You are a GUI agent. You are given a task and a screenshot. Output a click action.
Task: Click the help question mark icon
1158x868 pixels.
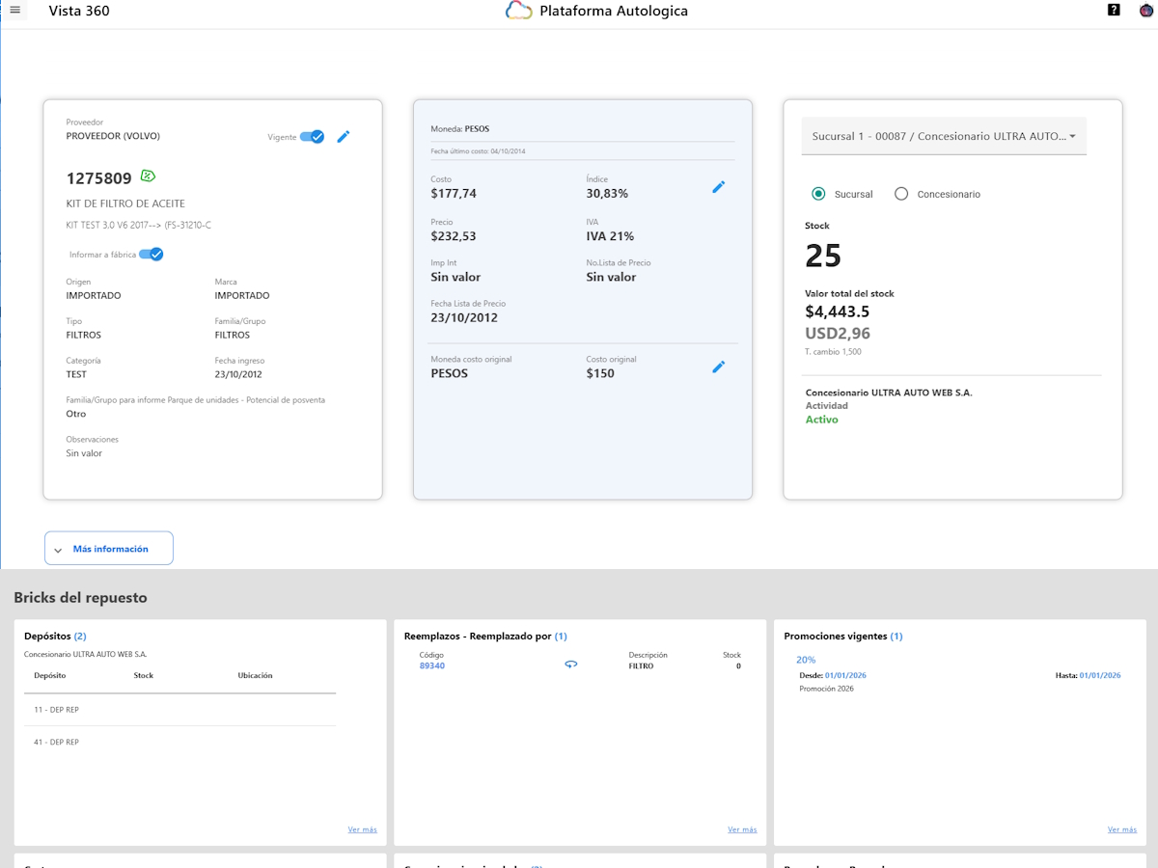pos(1115,10)
